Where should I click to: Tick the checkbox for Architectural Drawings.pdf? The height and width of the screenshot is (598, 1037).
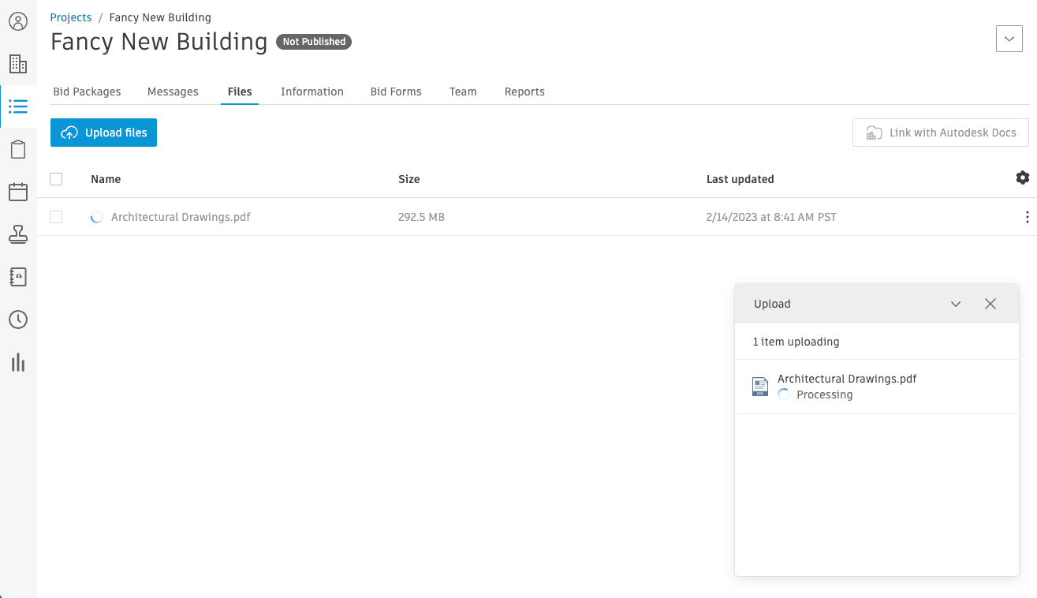(x=56, y=217)
